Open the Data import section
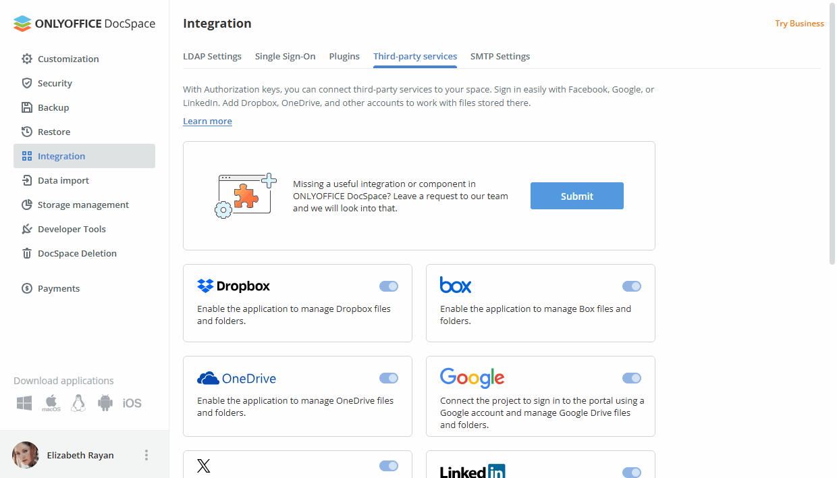This screenshot has width=837, height=478. click(63, 180)
